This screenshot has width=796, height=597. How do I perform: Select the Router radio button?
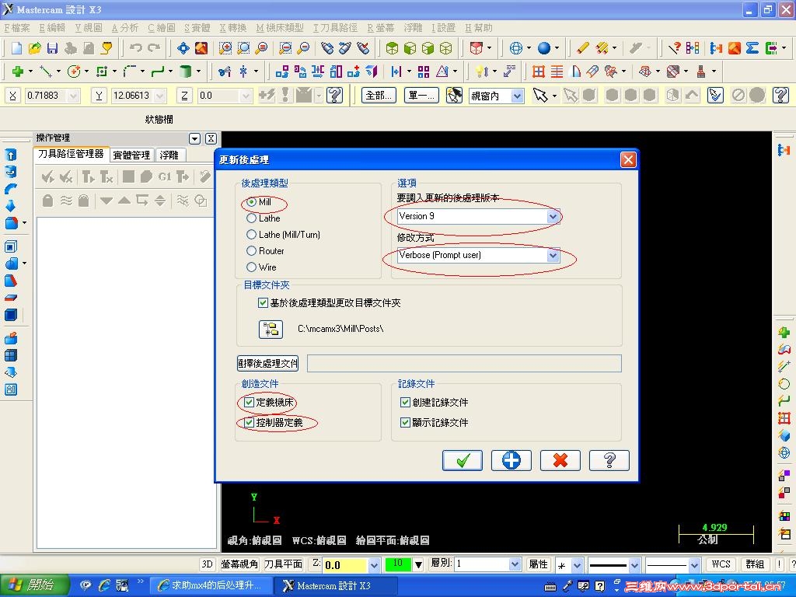coord(251,251)
